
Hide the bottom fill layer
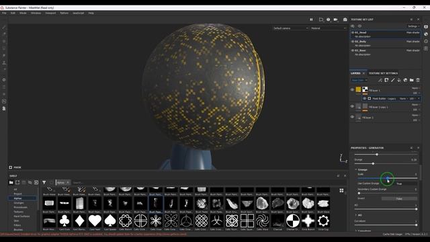point(352,117)
